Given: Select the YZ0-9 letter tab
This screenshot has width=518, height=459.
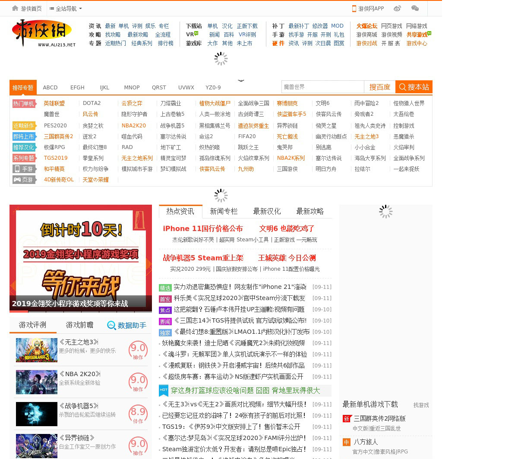Looking at the screenshot, I should (x=213, y=87).
